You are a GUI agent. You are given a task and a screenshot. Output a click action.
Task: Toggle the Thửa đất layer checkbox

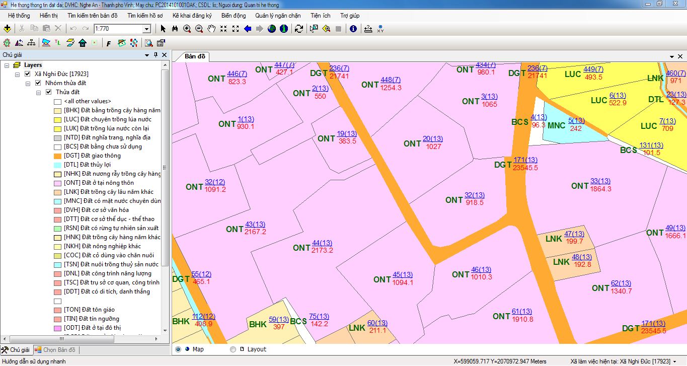(x=48, y=92)
